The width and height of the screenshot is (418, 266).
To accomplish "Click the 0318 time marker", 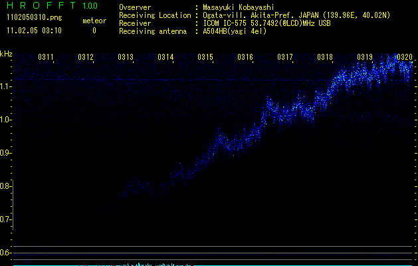I will click(x=325, y=57).
